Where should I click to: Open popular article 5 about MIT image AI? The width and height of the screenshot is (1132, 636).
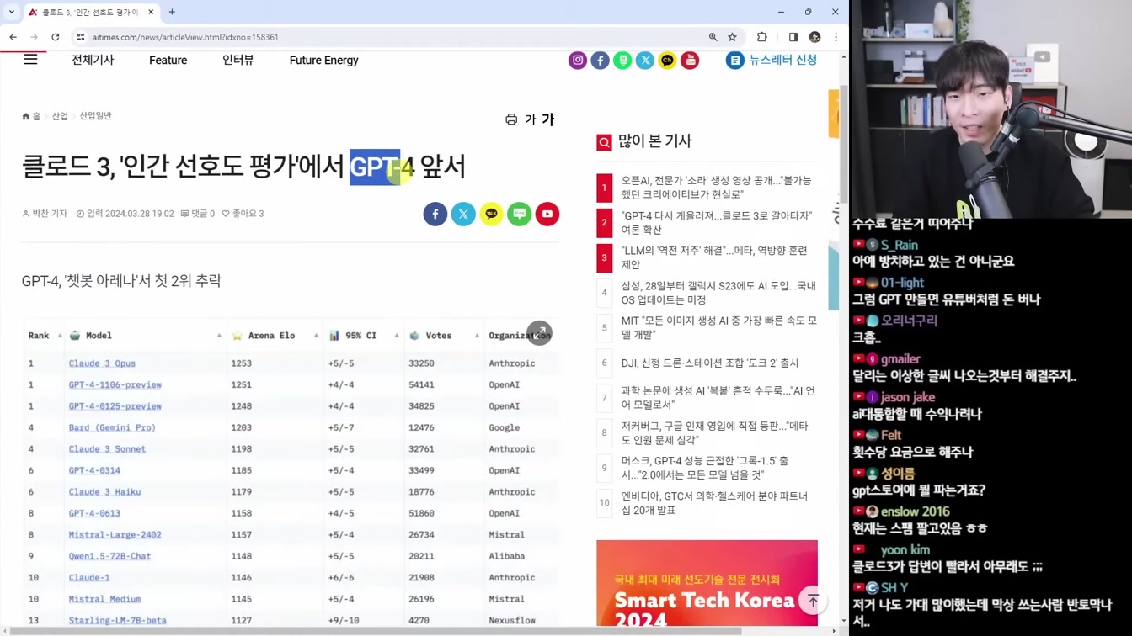click(x=718, y=328)
